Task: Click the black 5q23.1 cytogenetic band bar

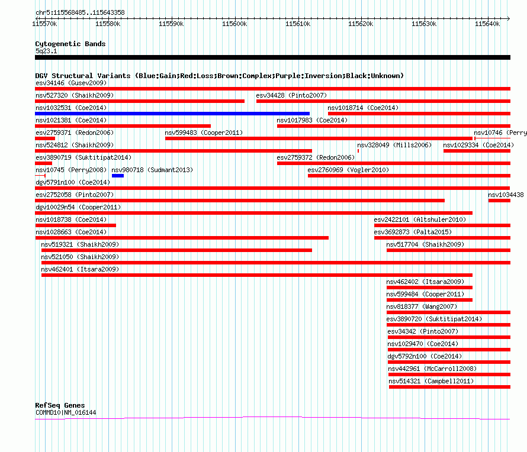Action: point(272,57)
